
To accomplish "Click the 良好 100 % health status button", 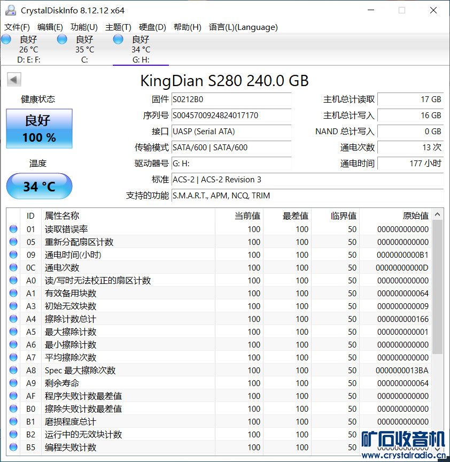I will pyautogui.click(x=39, y=128).
